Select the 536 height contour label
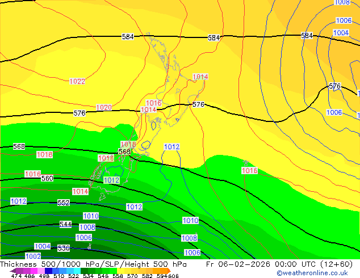 [64, 248]
